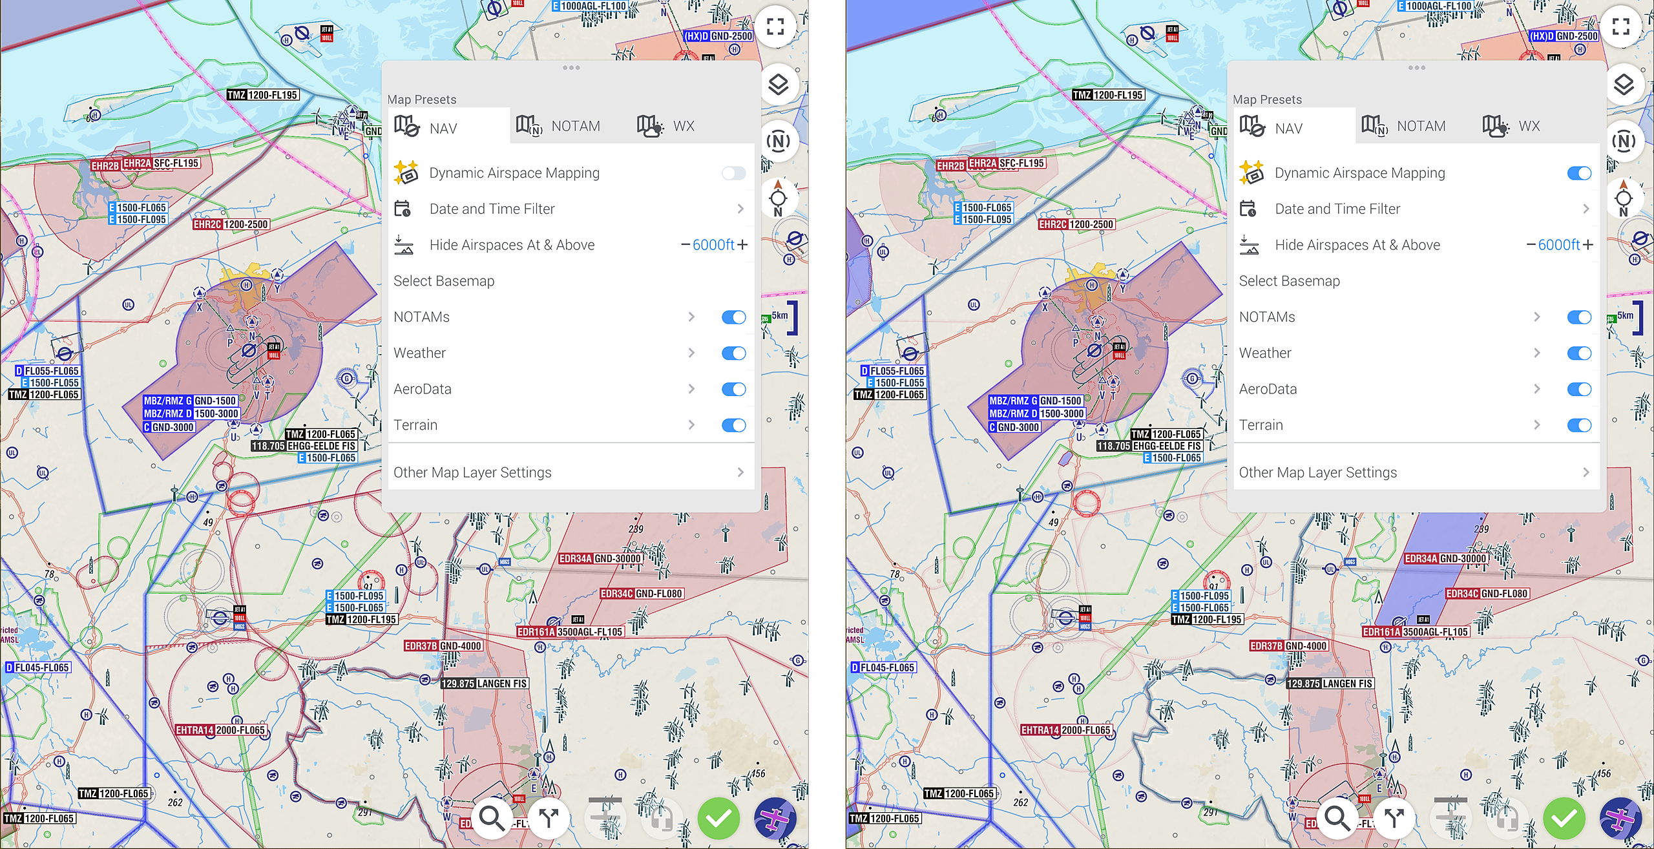Decrease hide-airspace altitude with minus, right screenshot
The image size is (1654, 849).
pos(1531,245)
